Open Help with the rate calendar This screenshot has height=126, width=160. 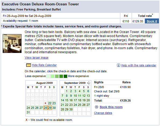[139, 65]
